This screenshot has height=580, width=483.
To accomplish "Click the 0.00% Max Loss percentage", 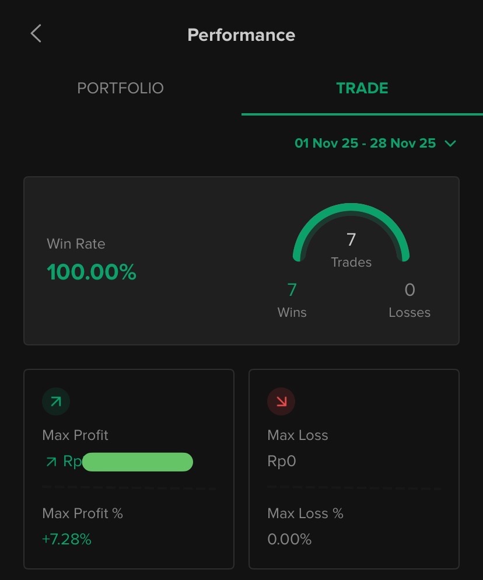I will pyautogui.click(x=289, y=539).
